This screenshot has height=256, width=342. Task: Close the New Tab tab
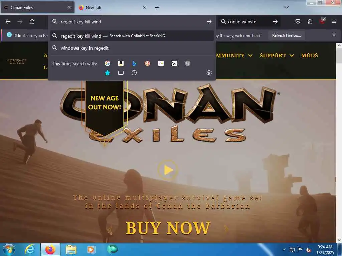click(144, 7)
